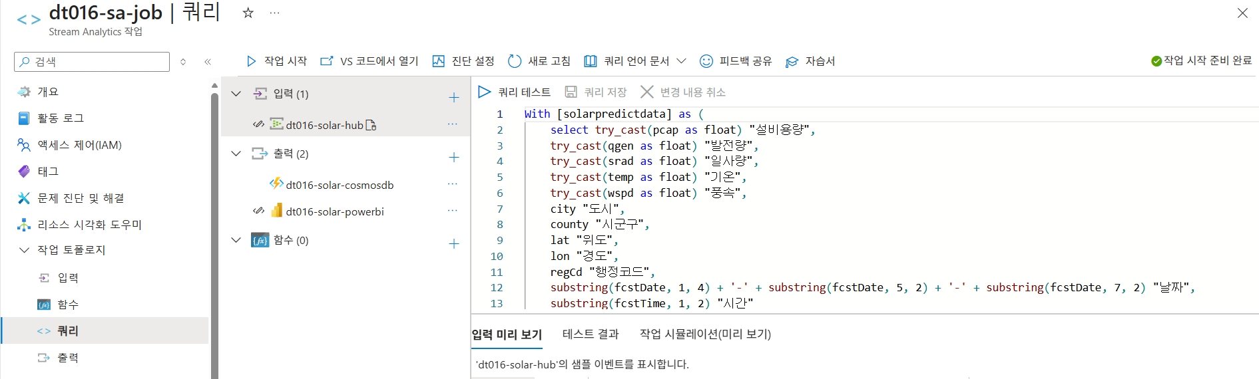Add a new input with plus icon
This screenshot has width=1259, height=379.
coord(454,98)
